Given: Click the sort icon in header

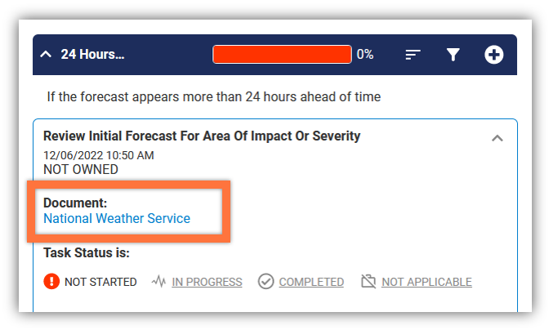Looking at the screenshot, I should (x=413, y=55).
